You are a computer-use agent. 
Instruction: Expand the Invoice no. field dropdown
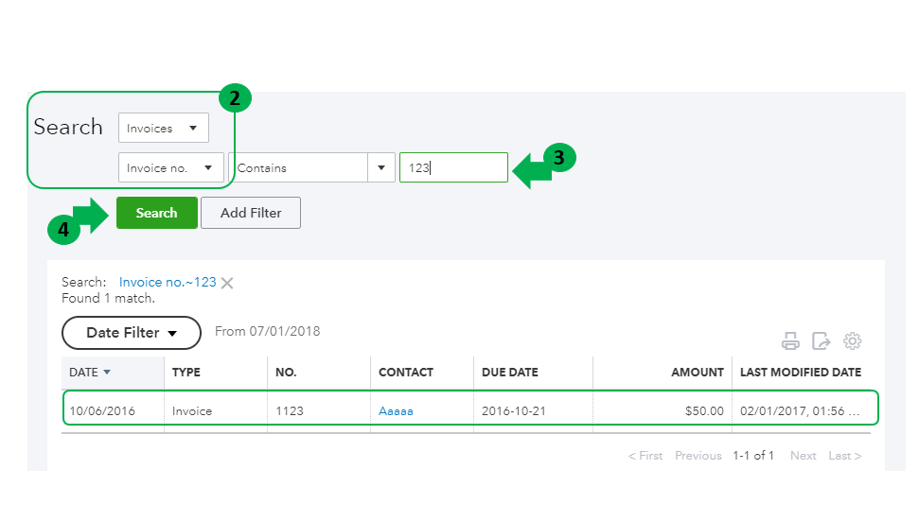point(170,168)
